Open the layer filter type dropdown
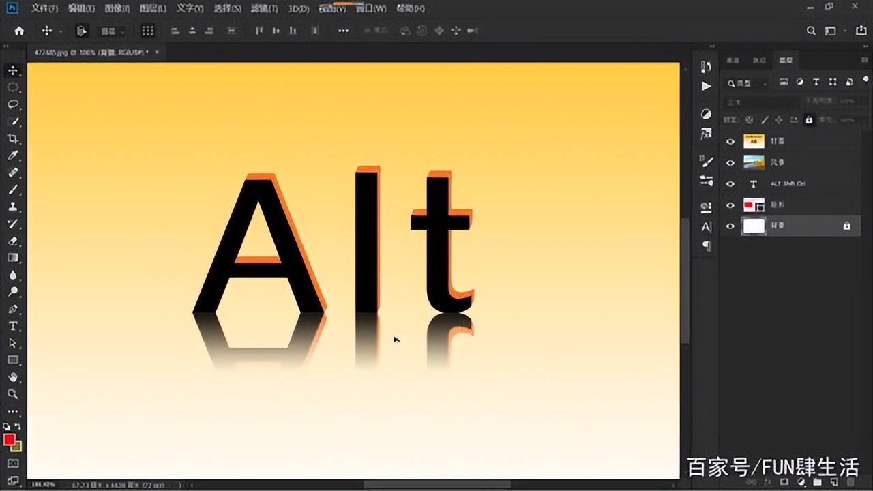 [747, 83]
